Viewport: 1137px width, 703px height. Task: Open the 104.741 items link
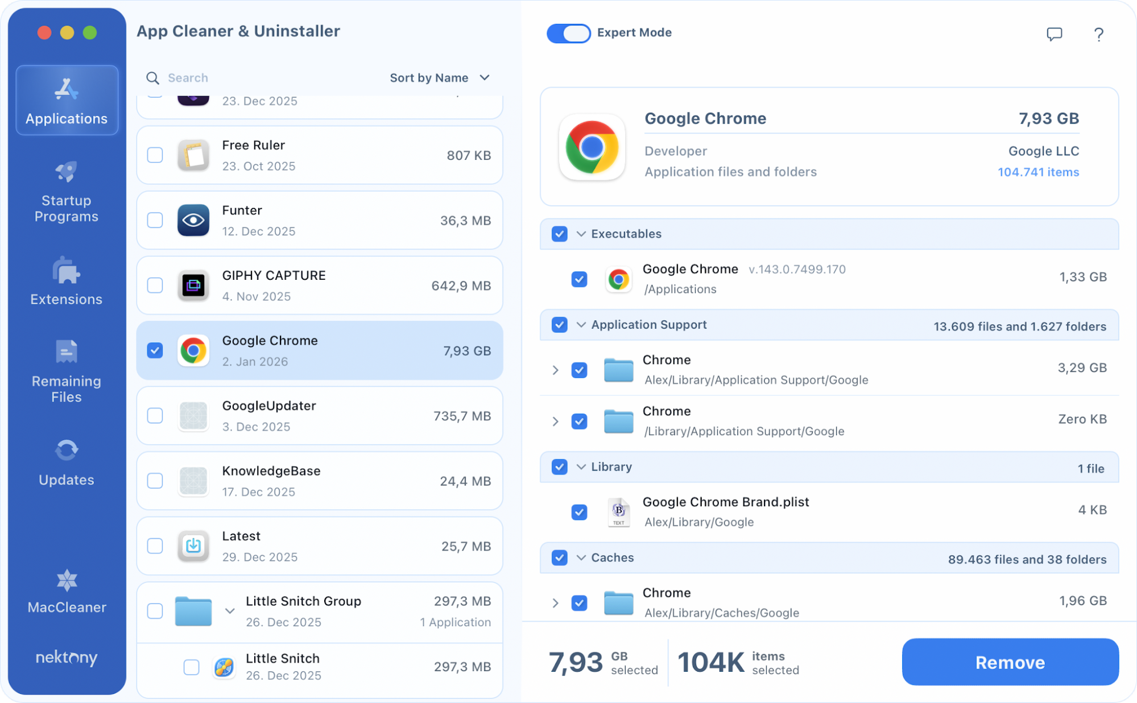coord(1038,172)
